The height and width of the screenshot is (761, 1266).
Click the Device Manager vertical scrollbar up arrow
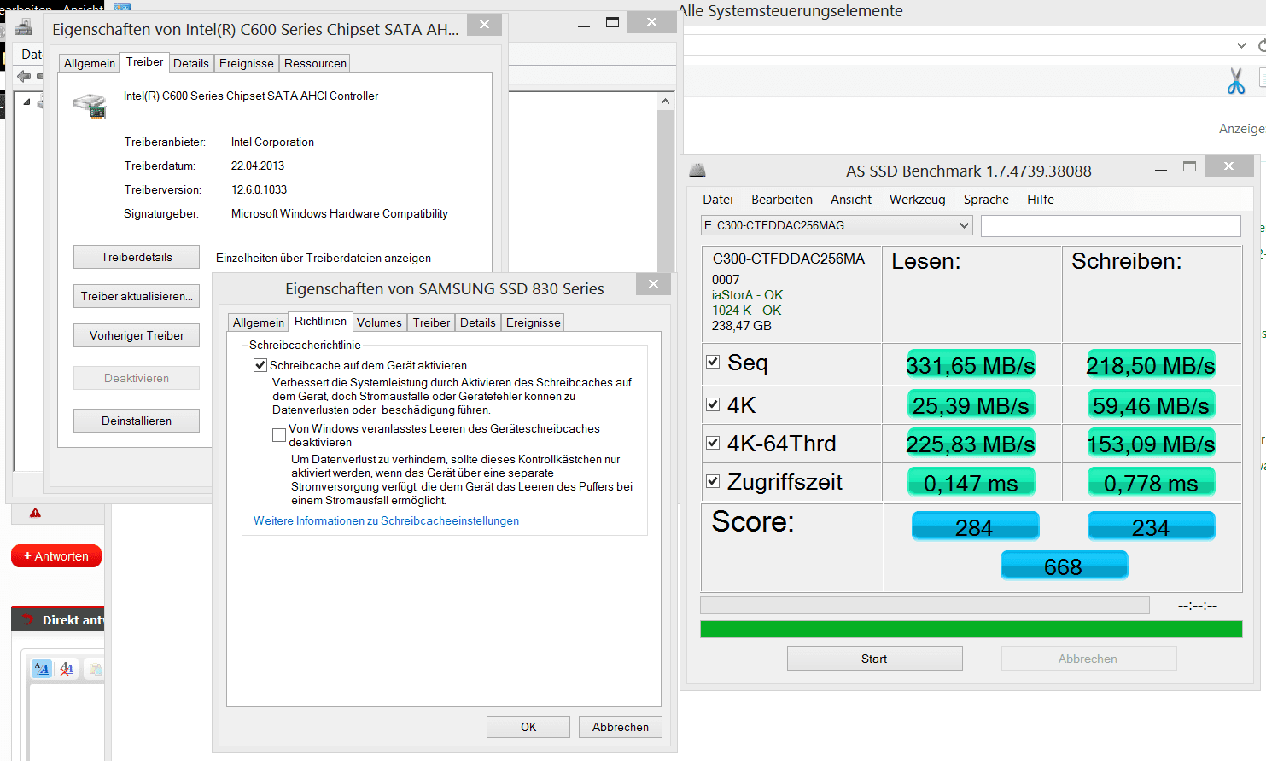665,102
